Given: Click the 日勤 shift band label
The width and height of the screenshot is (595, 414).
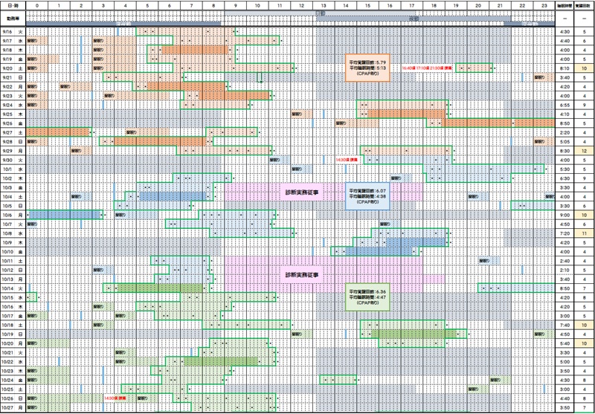Looking at the screenshot, I should [320, 14].
